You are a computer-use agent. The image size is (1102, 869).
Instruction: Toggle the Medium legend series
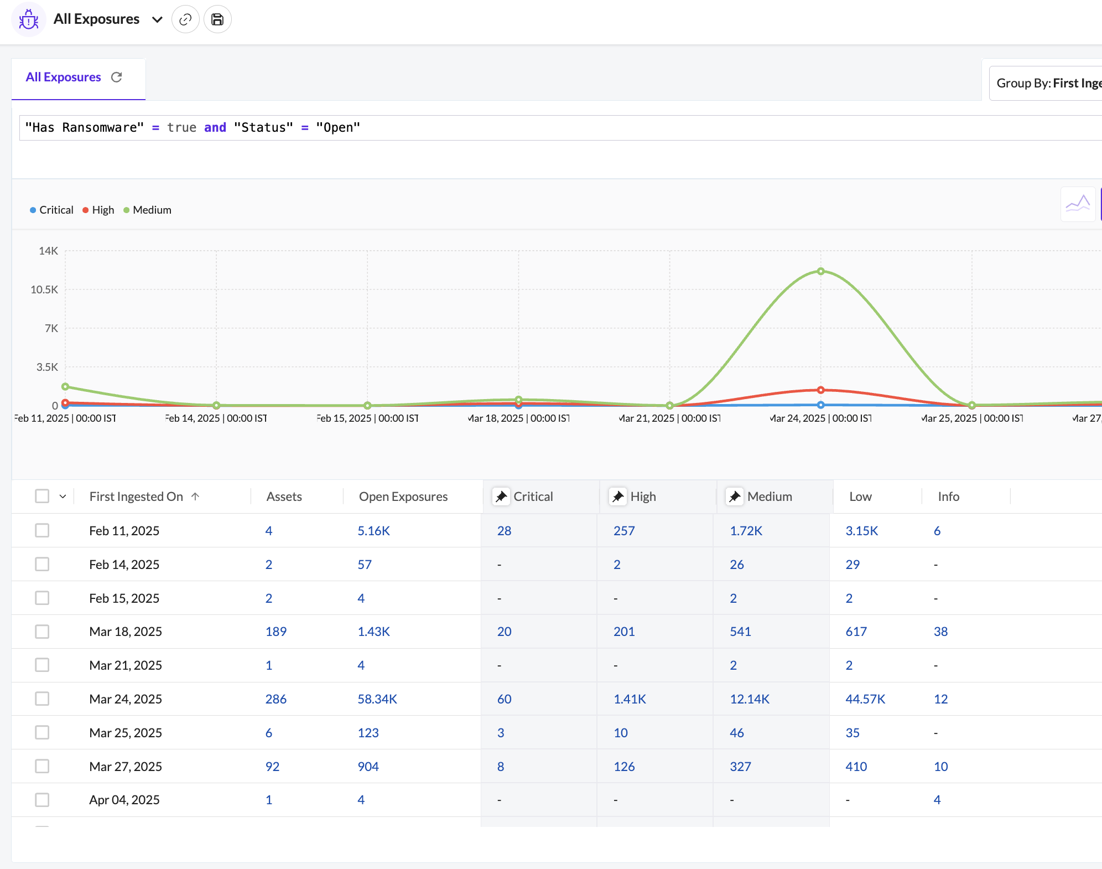point(147,210)
